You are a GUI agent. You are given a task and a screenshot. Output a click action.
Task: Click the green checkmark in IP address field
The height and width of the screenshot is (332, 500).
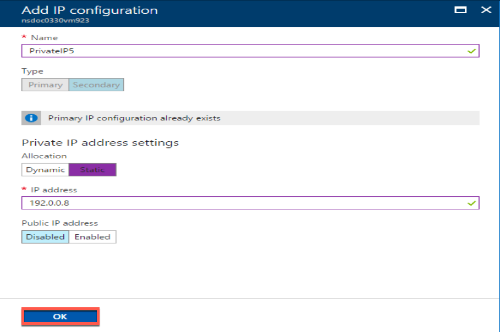[471, 203]
